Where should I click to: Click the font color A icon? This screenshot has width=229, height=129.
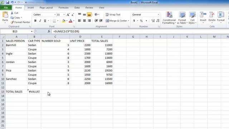pyautogui.click(x=70, y=21)
